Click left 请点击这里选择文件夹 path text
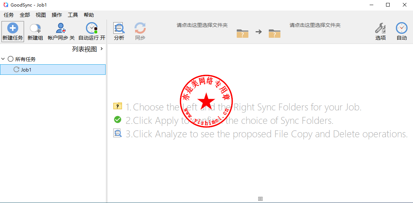Screen dimensions: 413x203 point(202,25)
